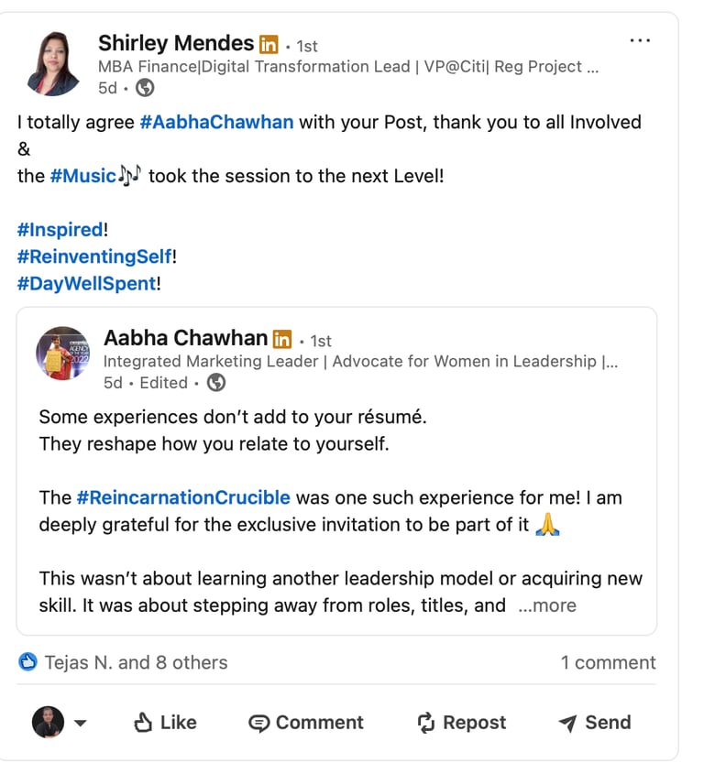Click the LinkedIn Premium badge beside Shirley Mendes
This screenshot has height=774, width=704.
pos(269,44)
